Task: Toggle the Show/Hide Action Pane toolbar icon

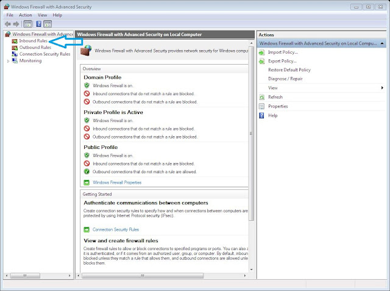Action: [x=48, y=24]
